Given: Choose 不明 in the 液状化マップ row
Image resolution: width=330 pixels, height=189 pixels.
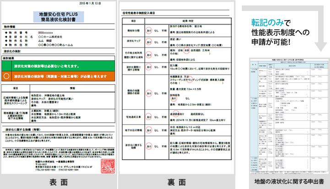Looking at the screenshot, I should coord(164,42).
